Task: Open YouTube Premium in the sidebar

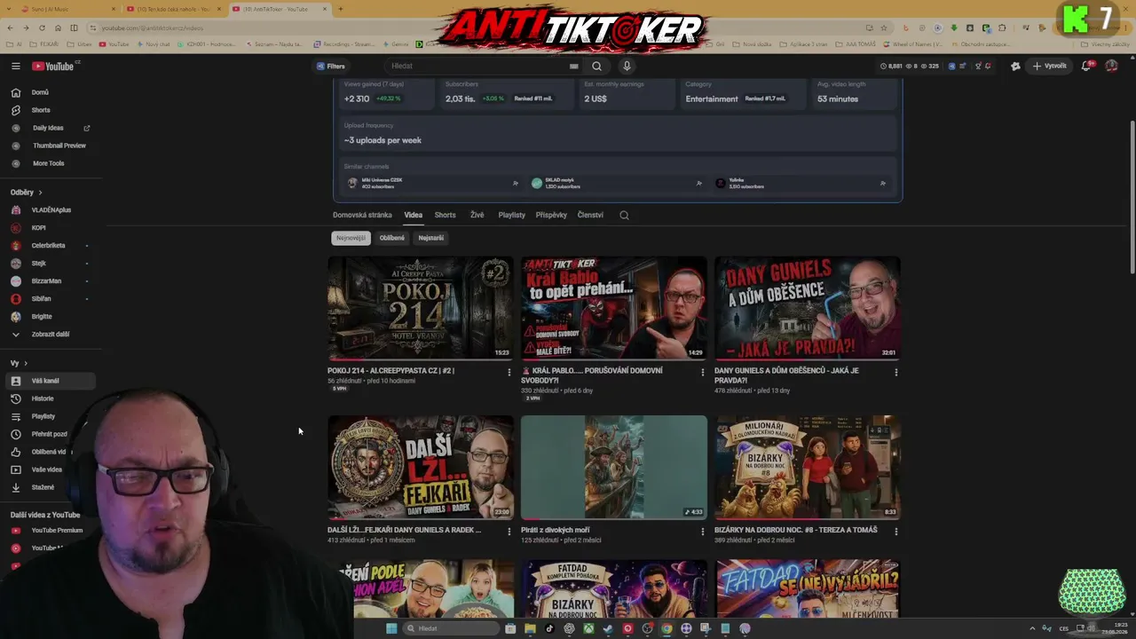Action: (x=49, y=531)
